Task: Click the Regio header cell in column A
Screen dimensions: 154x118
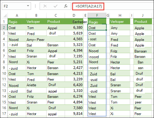Action: [x=17, y=22]
